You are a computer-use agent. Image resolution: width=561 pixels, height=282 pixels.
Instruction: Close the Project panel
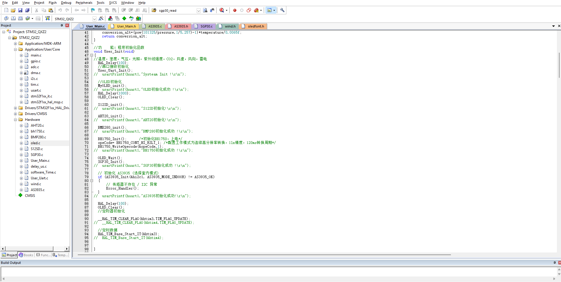click(67, 25)
